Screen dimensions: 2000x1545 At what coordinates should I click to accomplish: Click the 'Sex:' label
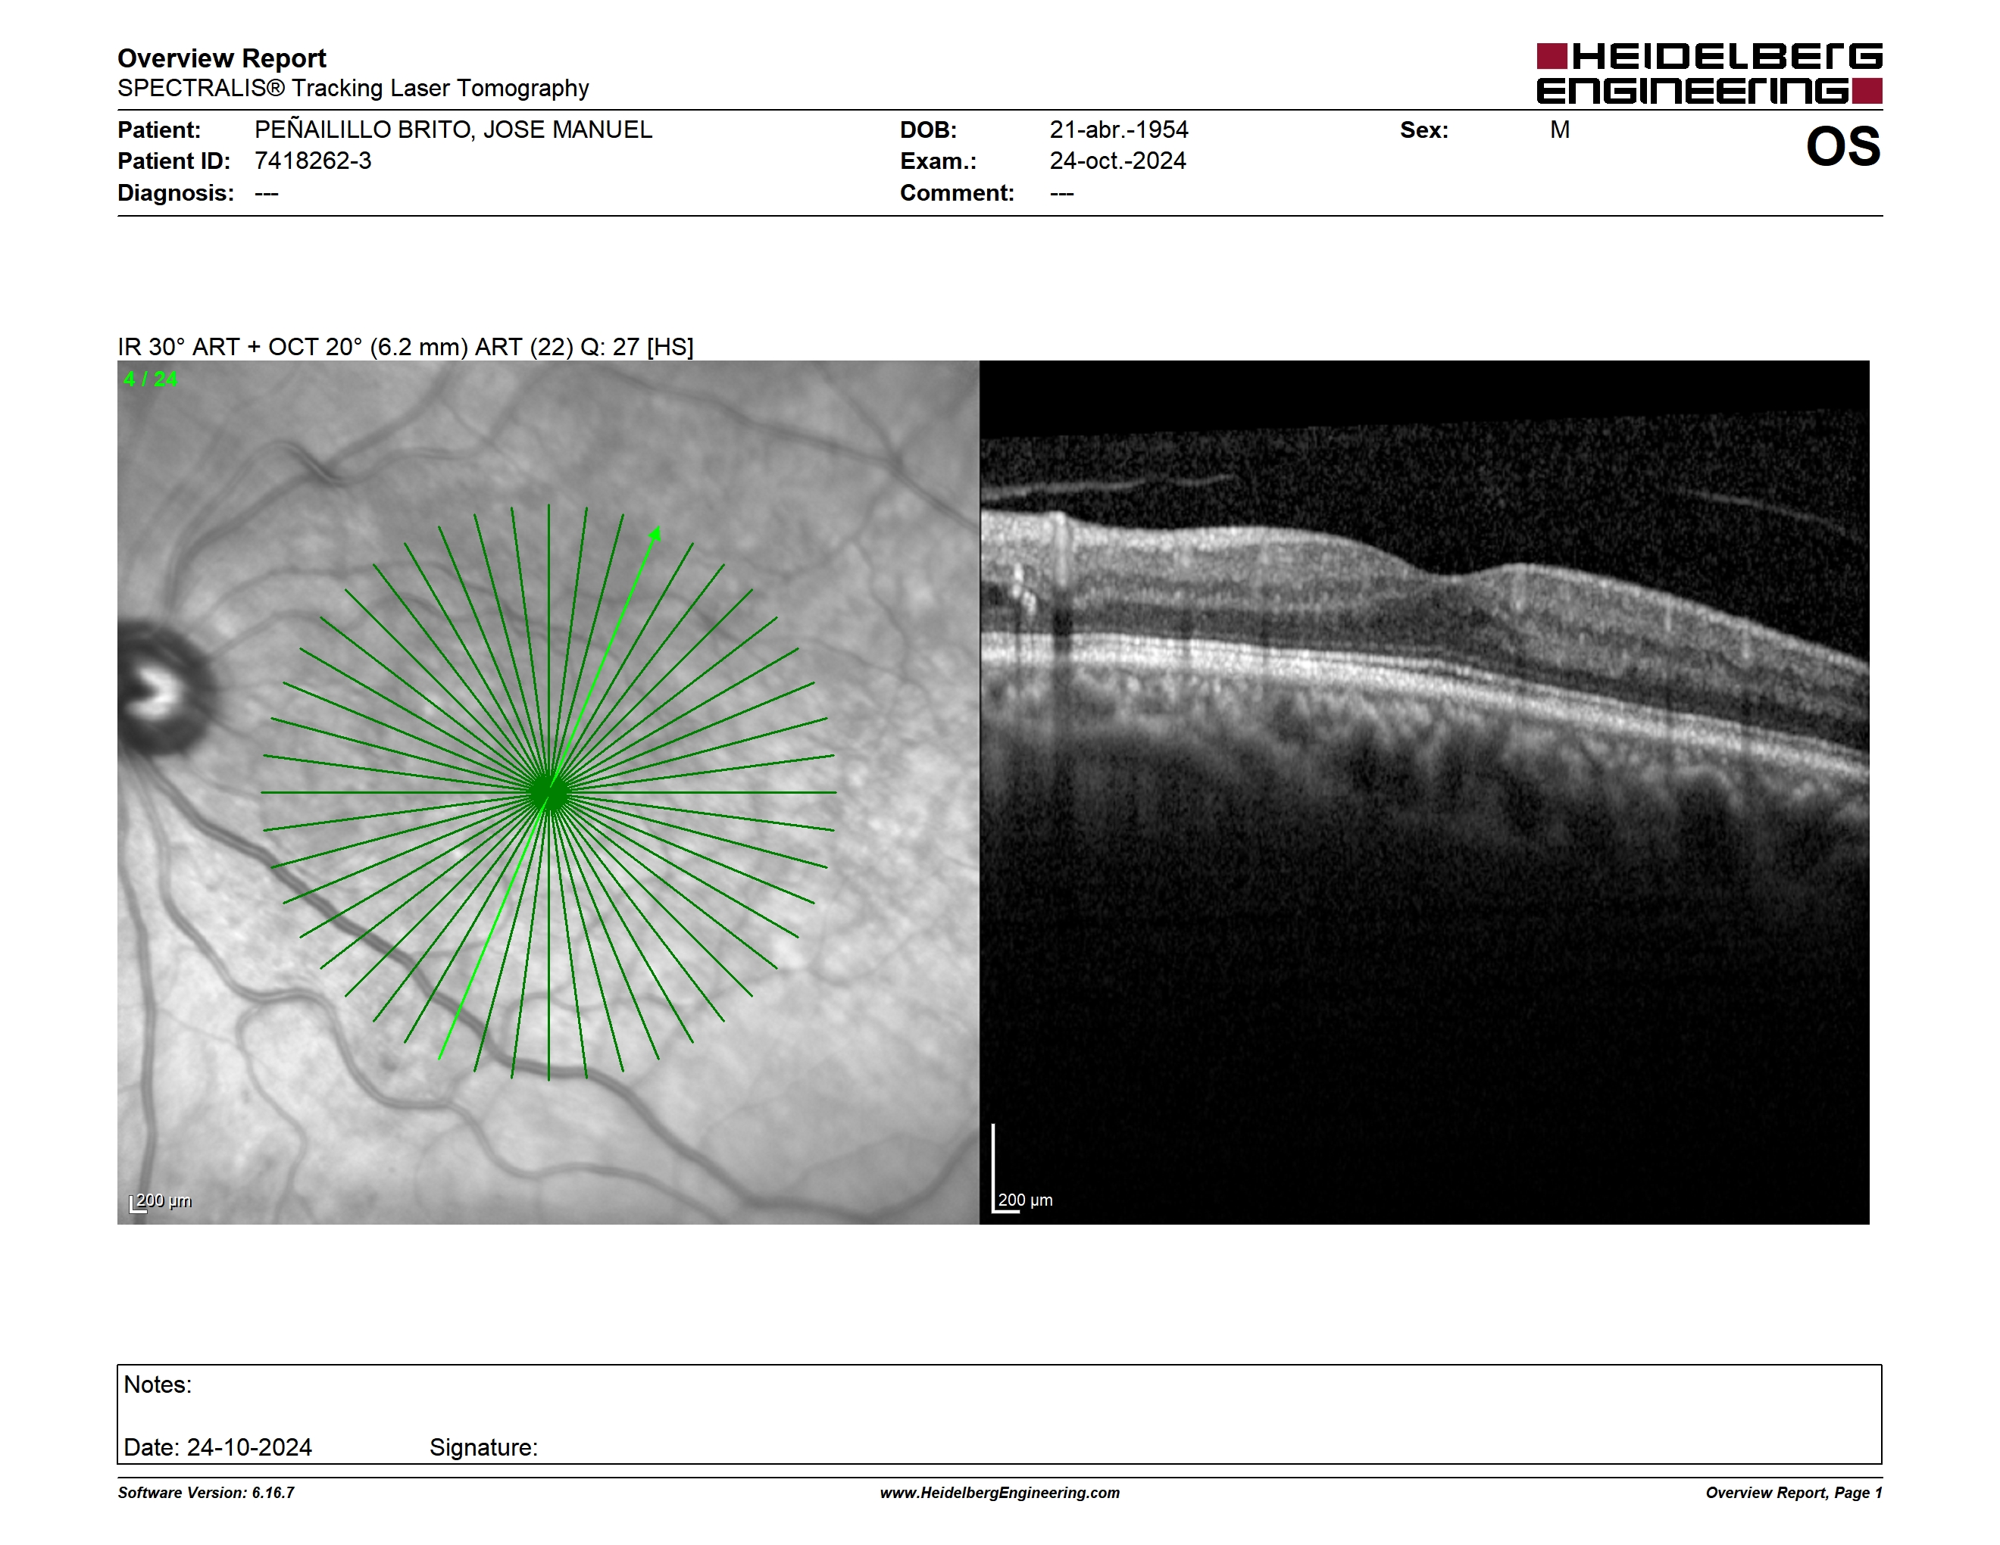click(x=1424, y=130)
